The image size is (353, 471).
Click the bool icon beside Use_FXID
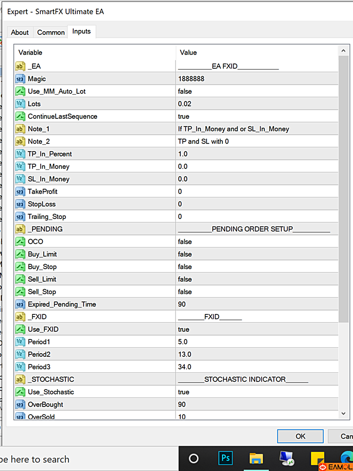pos(20,329)
